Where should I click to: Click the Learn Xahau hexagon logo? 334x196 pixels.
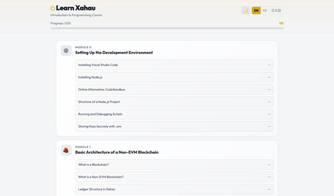click(53, 8)
